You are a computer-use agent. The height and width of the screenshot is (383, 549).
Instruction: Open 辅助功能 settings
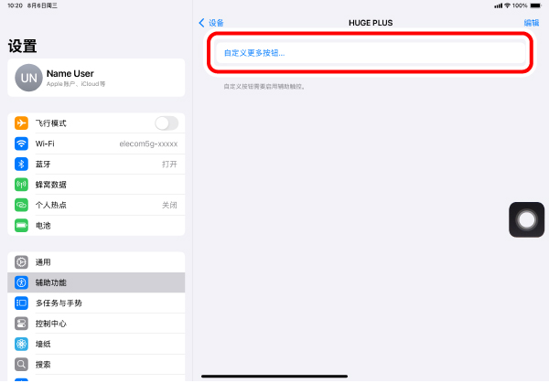pyautogui.click(x=96, y=282)
